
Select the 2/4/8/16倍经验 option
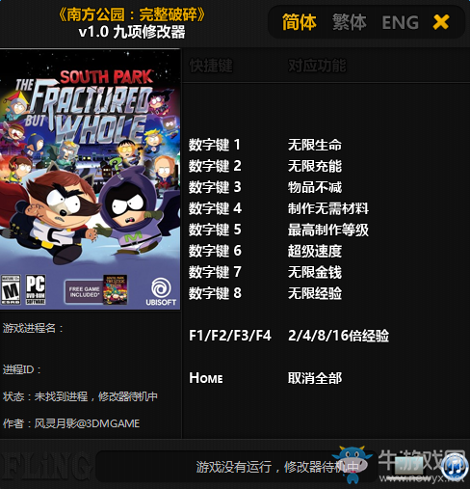coord(338,336)
